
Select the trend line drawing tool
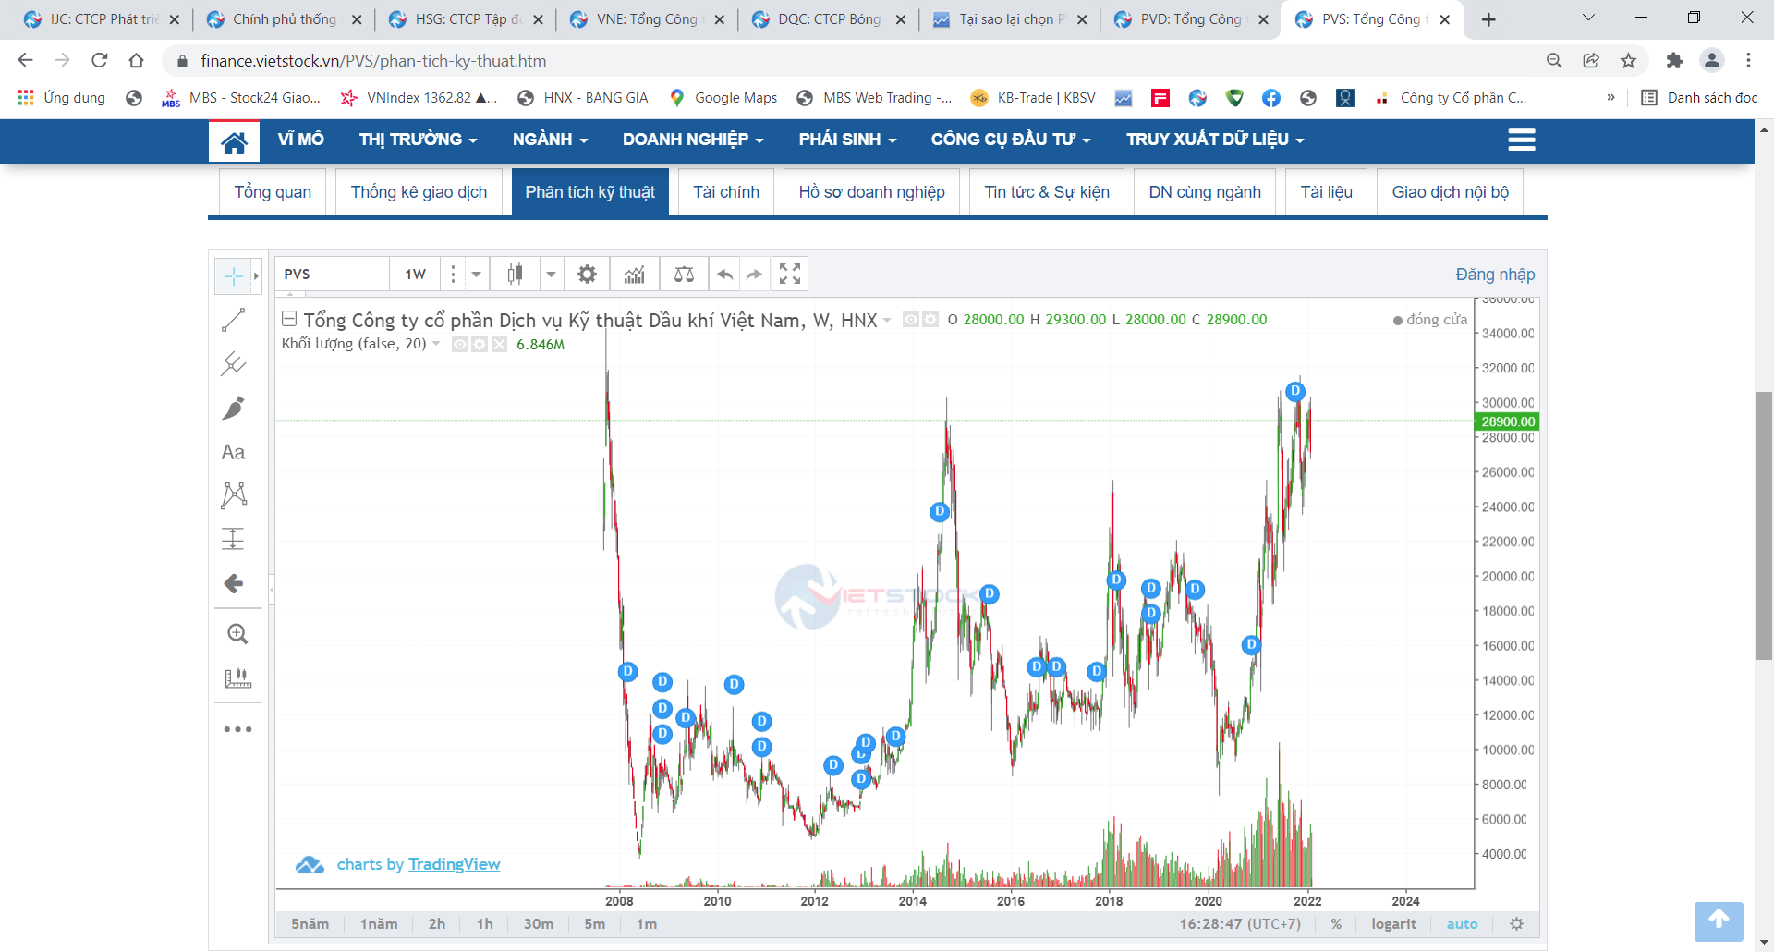pos(234,320)
